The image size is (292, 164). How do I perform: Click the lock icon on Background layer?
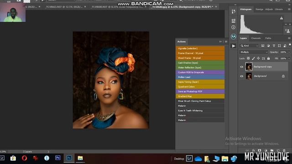(x=283, y=76)
